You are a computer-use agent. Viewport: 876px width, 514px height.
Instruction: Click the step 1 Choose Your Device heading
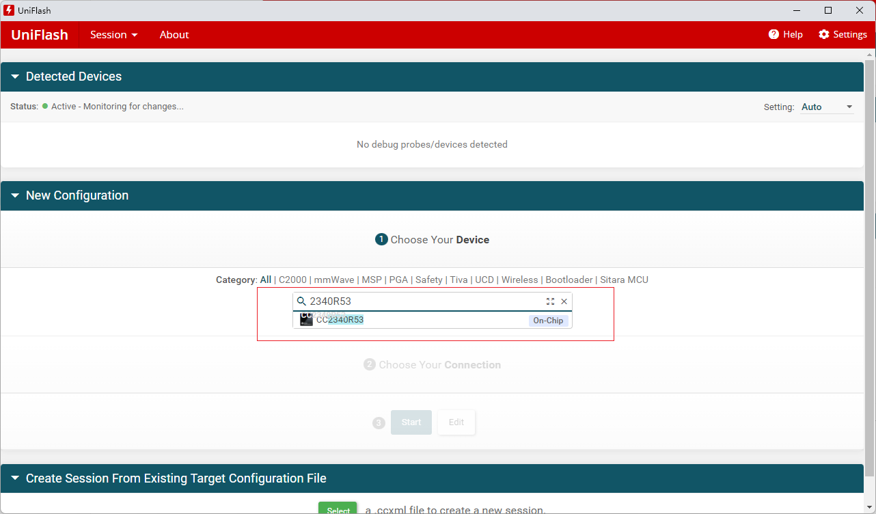432,240
